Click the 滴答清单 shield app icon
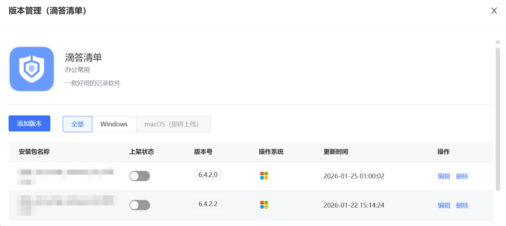 point(32,69)
